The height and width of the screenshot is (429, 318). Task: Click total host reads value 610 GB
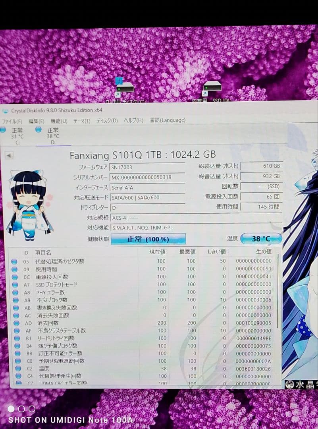261,166
